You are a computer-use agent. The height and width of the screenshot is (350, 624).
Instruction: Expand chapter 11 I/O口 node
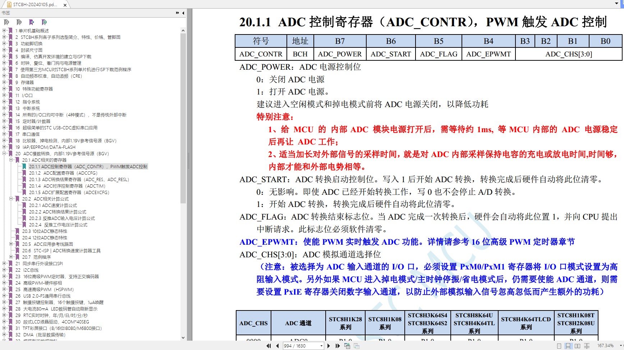click(x=4, y=95)
